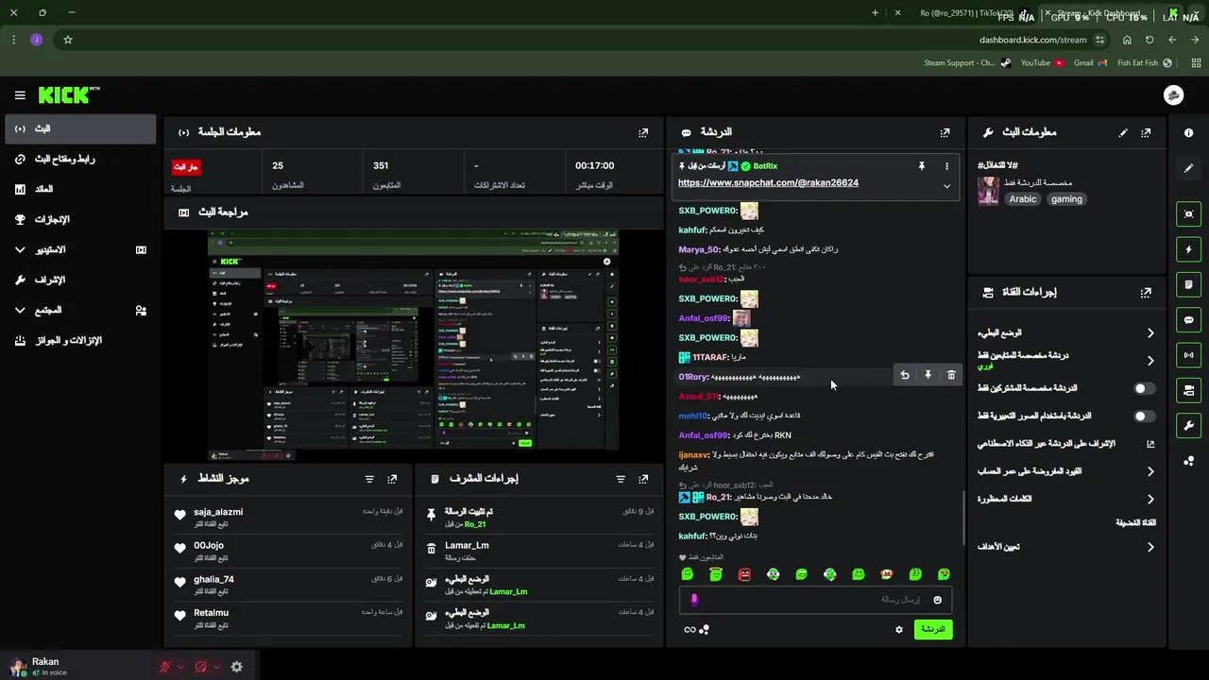Open the pinned message three-dot menu
The height and width of the screenshot is (680, 1209).
click(x=946, y=166)
